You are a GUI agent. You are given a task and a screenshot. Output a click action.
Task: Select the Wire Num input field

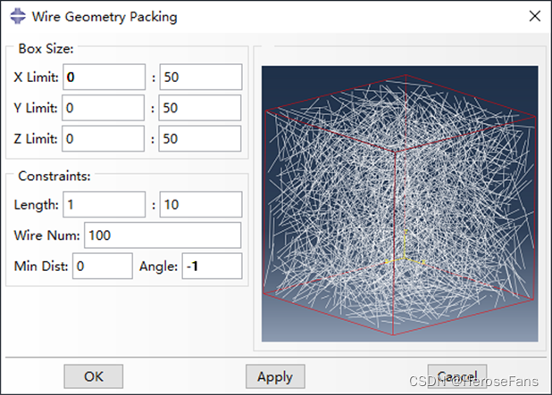click(x=162, y=235)
